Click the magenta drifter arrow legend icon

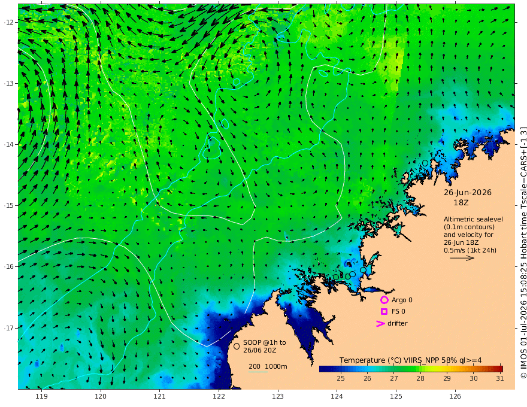[x=380, y=323]
